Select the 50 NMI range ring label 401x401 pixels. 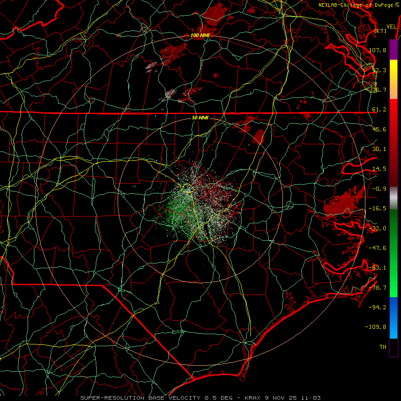pos(200,118)
